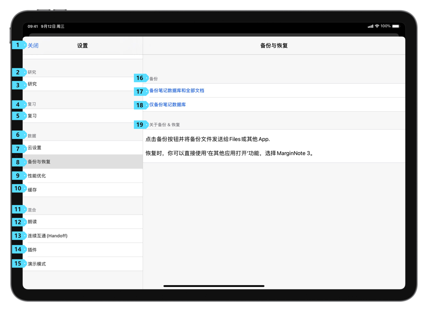Image resolution: width=428 pixels, height=312 pixels.
Task: Tap the battery icon in status bar
Action: pos(396,26)
